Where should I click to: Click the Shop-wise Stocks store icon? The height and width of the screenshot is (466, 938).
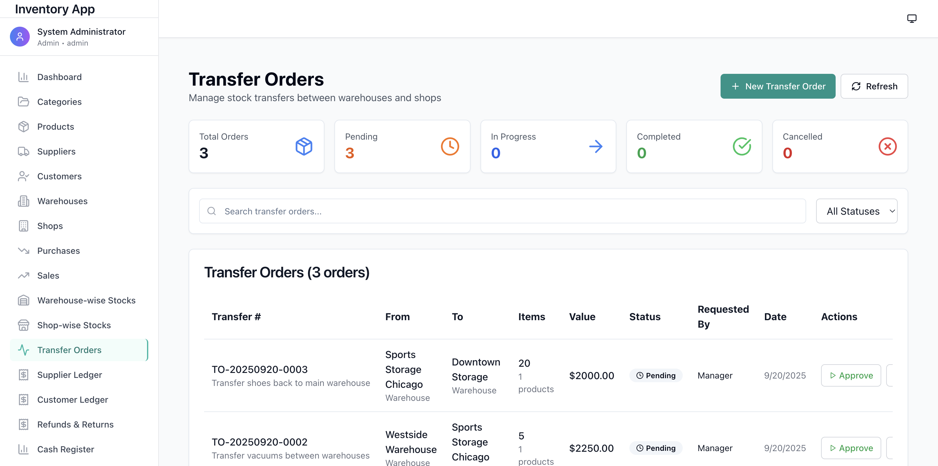pos(23,325)
